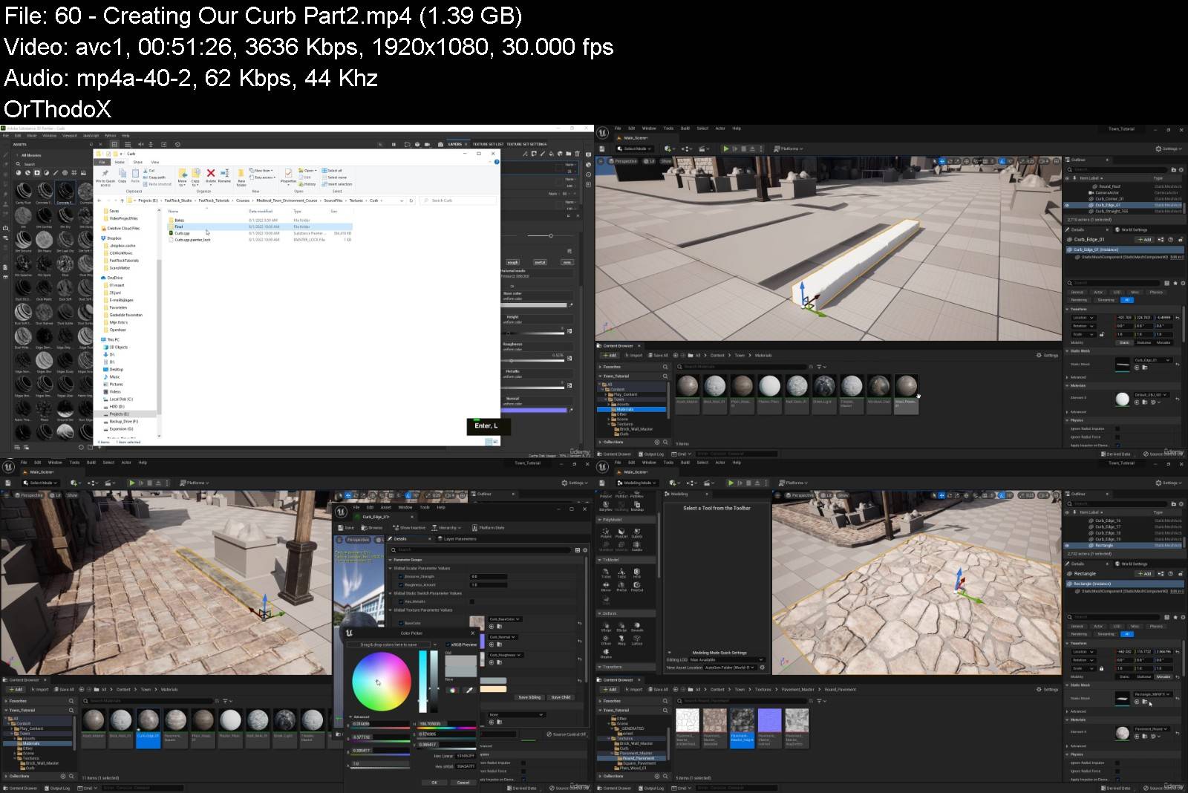Collapse the Global Scalar Parameter Values group
This screenshot has height=793, width=1188.
point(390,568)
